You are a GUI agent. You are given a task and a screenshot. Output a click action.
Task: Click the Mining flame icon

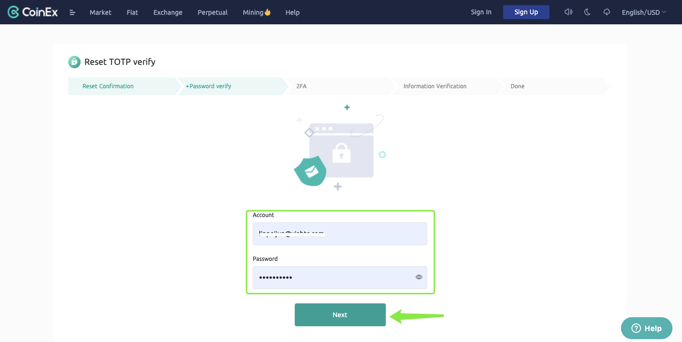pos(268,12)
